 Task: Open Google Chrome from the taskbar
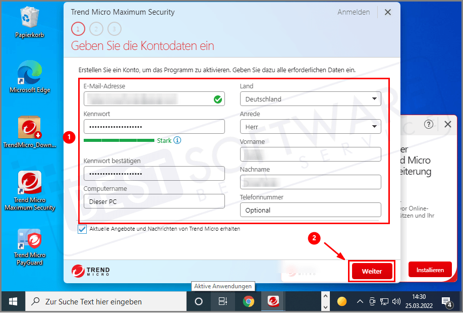pos(248,301)
